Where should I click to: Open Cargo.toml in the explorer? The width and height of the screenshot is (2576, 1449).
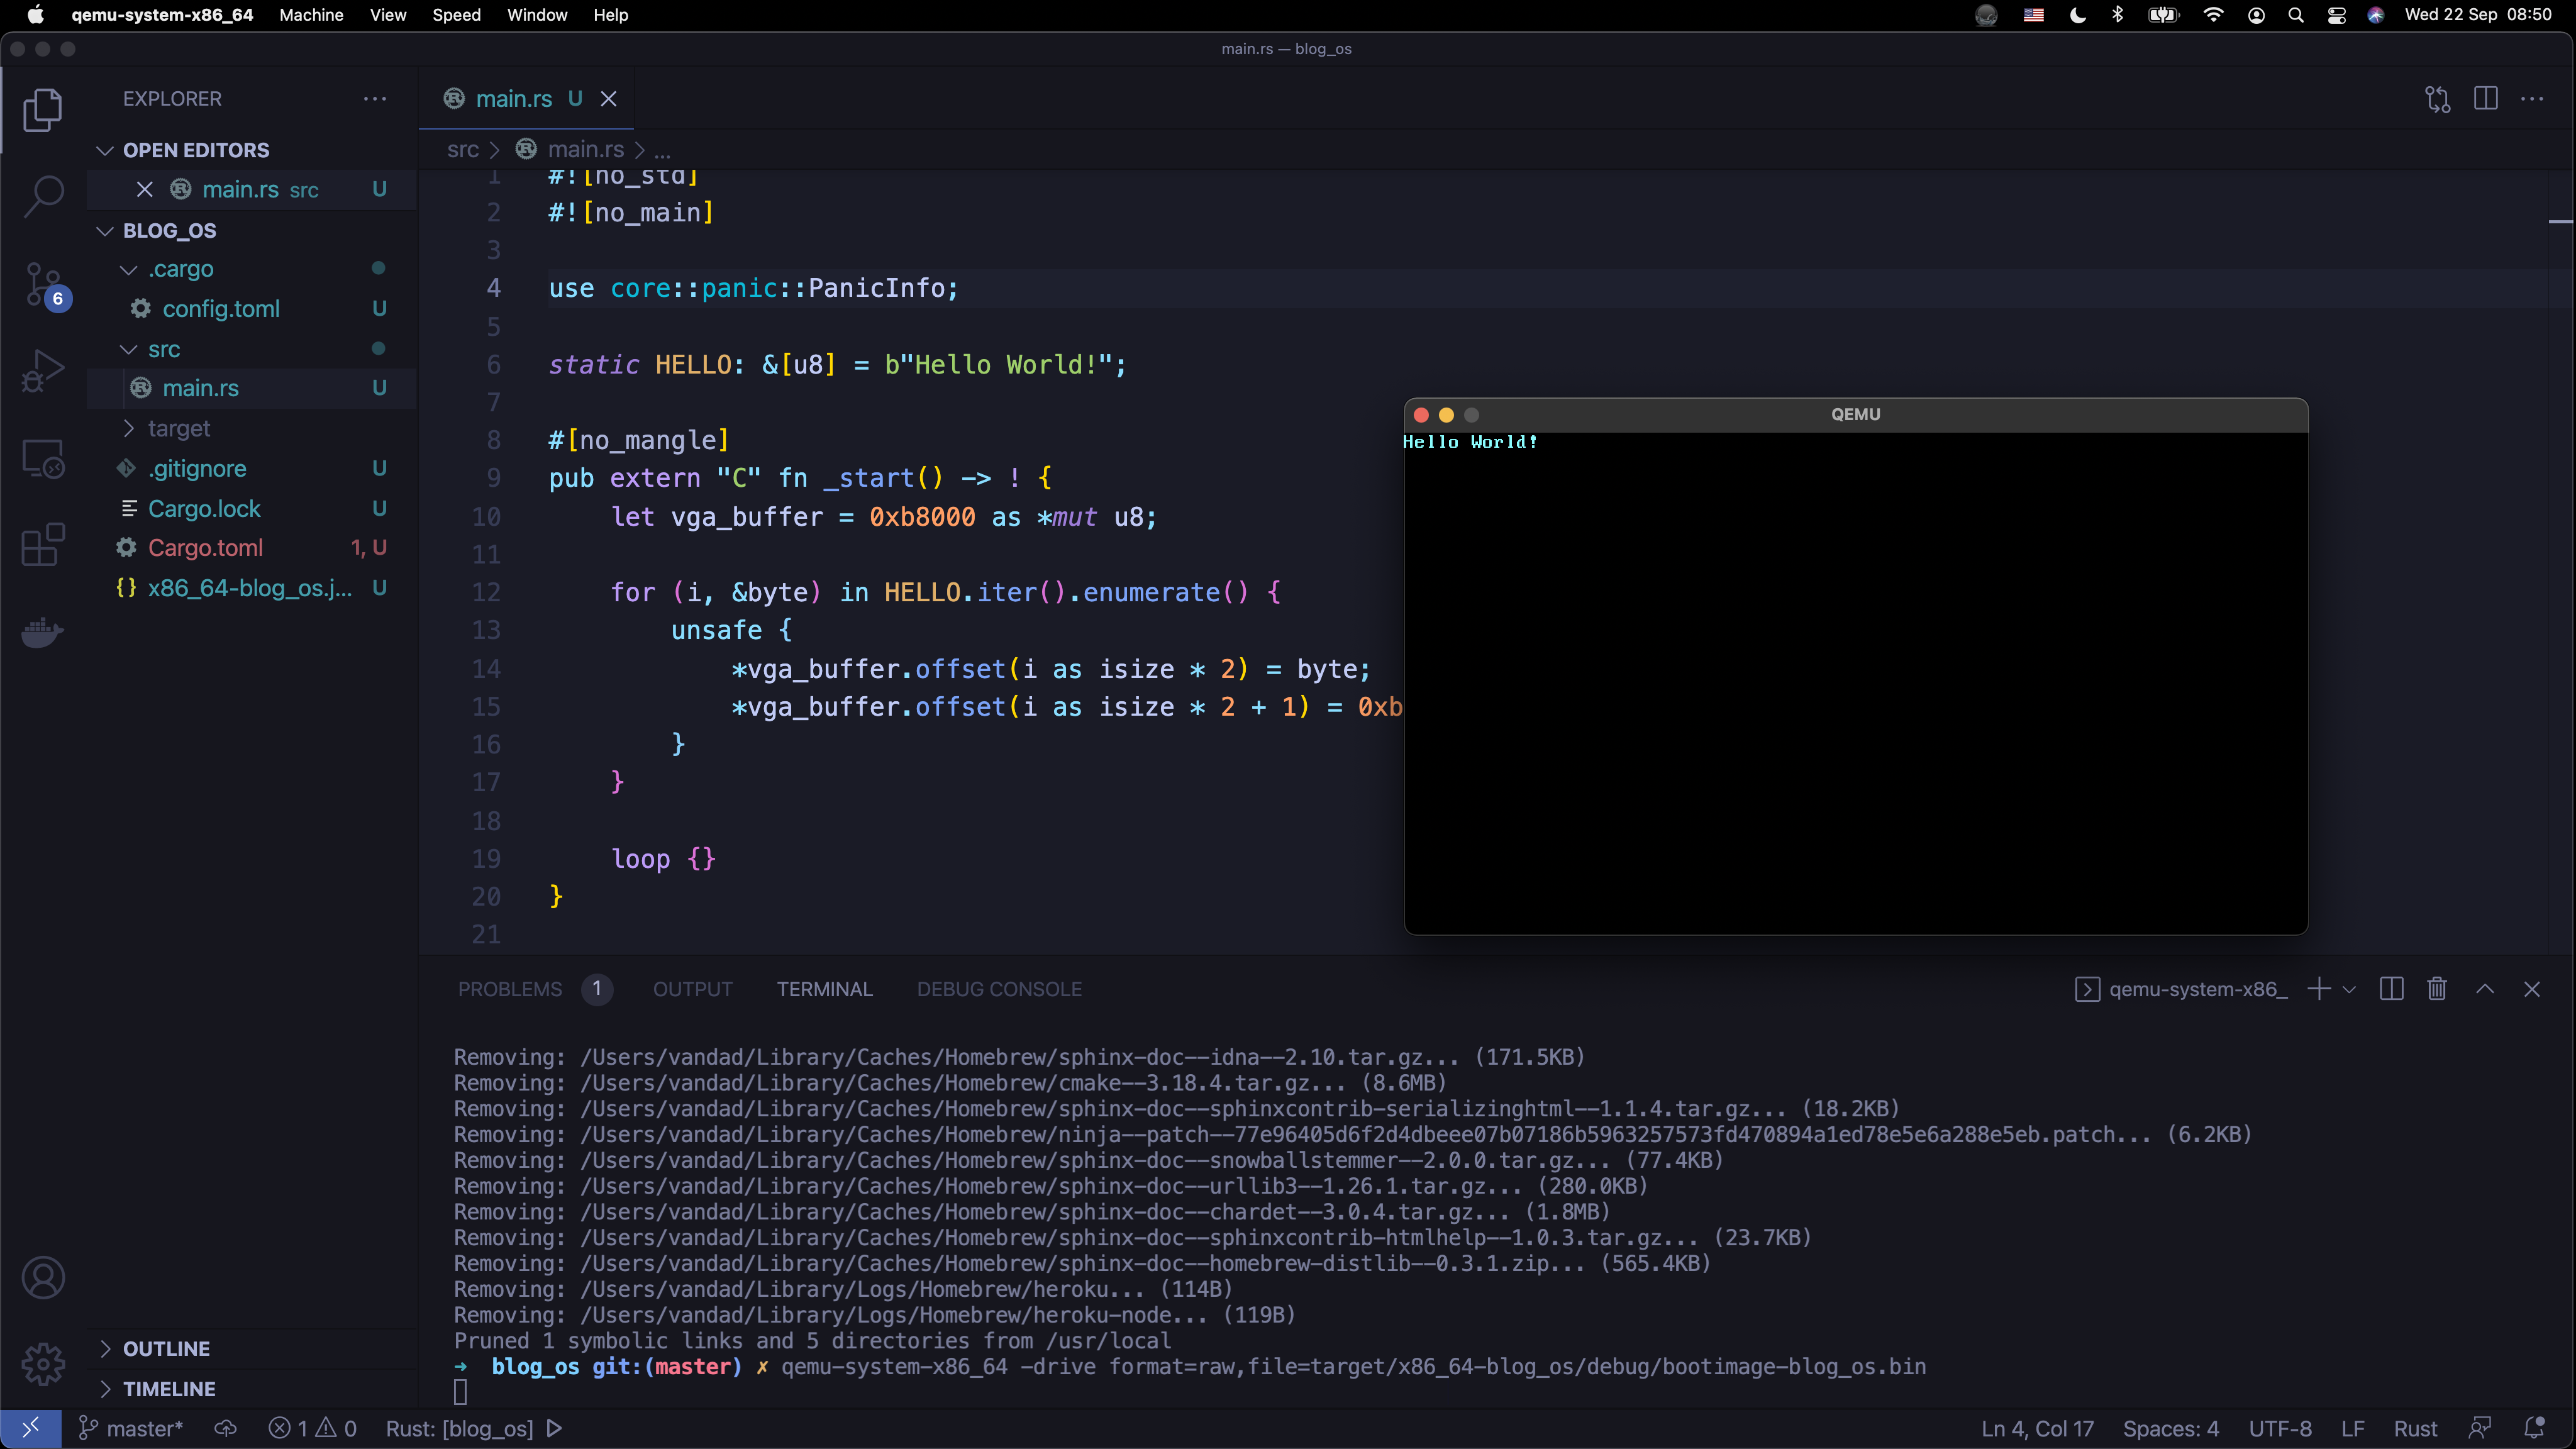(x=205, y=548)
